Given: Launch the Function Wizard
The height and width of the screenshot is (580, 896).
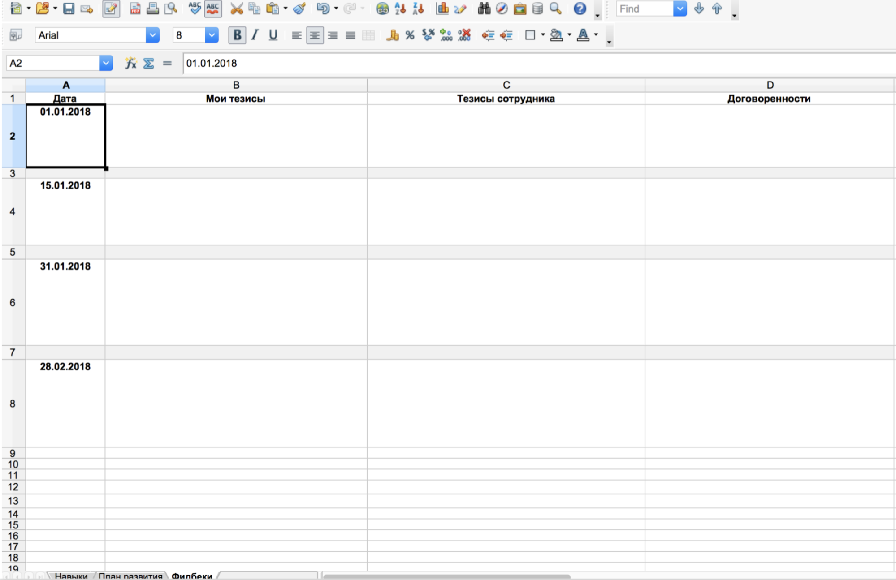Looking at the screenshot, I should (130, 63).
